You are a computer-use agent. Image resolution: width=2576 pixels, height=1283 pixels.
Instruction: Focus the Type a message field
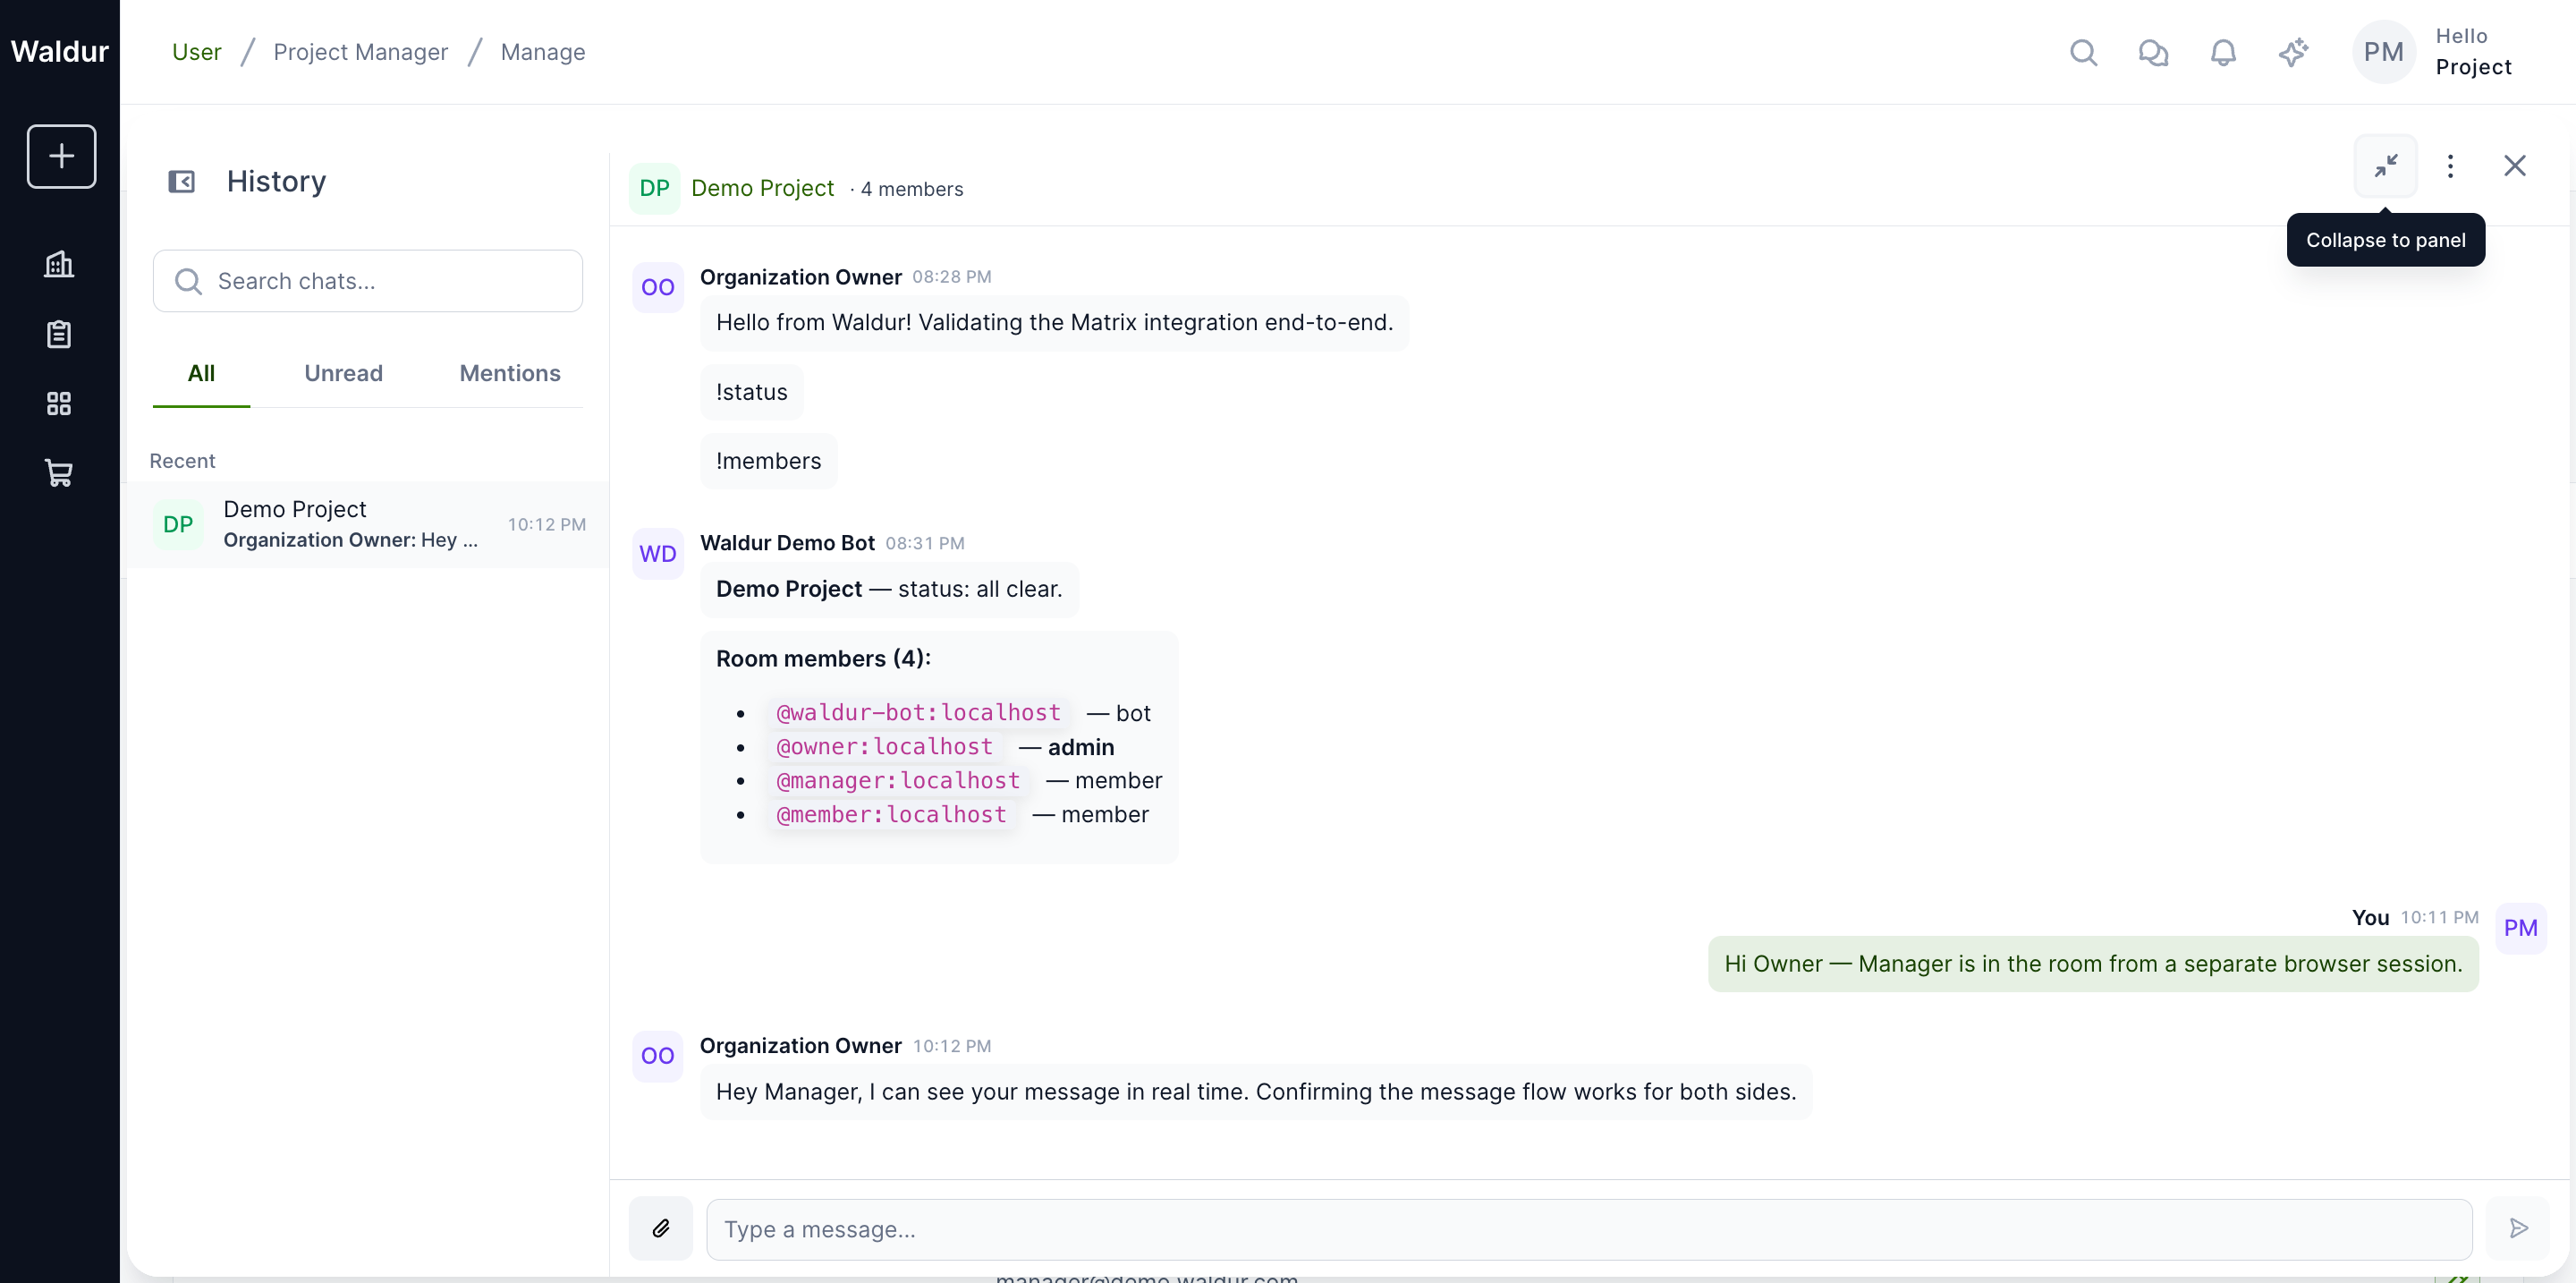click(x=1589, y=1229)
